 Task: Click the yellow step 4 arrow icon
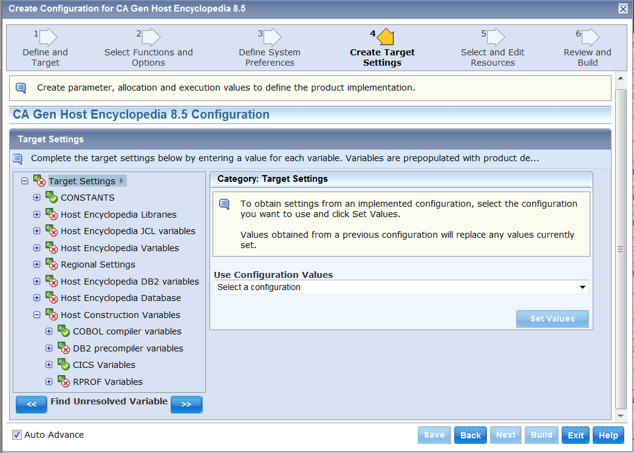tap(386, 37)
